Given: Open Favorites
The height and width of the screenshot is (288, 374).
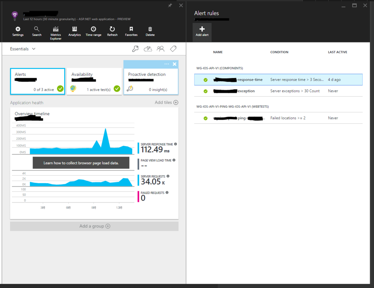Looking at the screenshot, I should click(131, 31).
